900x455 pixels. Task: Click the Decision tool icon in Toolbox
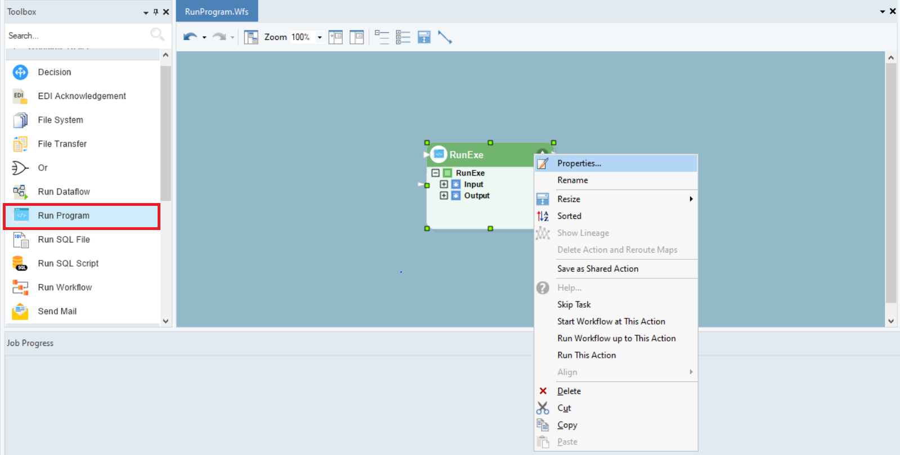point(20,72)
